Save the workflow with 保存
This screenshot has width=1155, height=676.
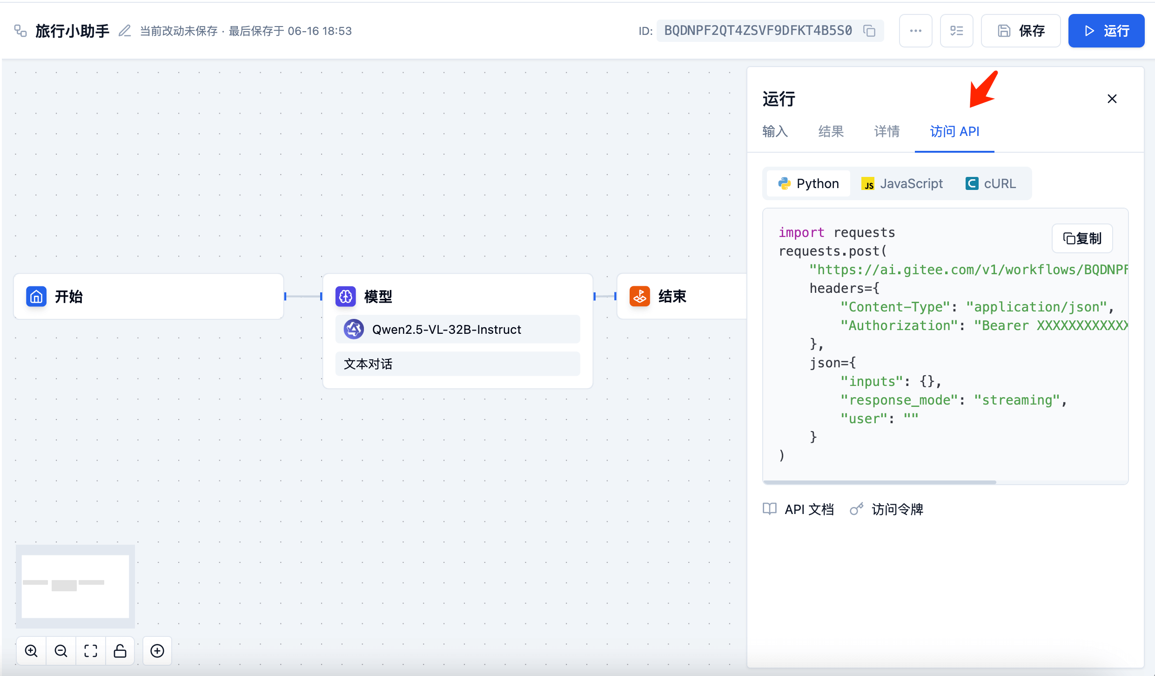pos(1021,31)
